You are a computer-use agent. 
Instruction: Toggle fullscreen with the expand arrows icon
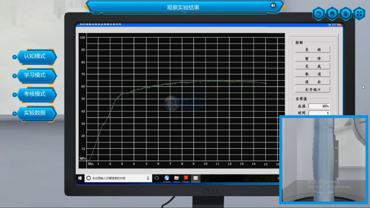[359, 13]
